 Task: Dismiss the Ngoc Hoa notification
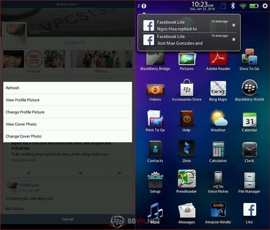[234, 25]
